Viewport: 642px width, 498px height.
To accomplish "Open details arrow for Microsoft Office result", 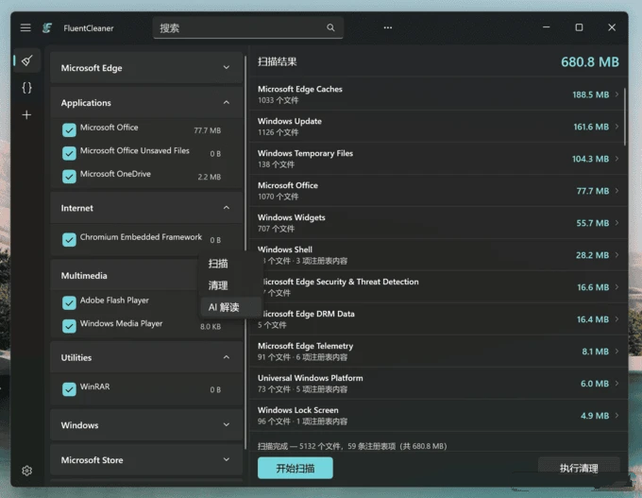I will coord(617,191).
